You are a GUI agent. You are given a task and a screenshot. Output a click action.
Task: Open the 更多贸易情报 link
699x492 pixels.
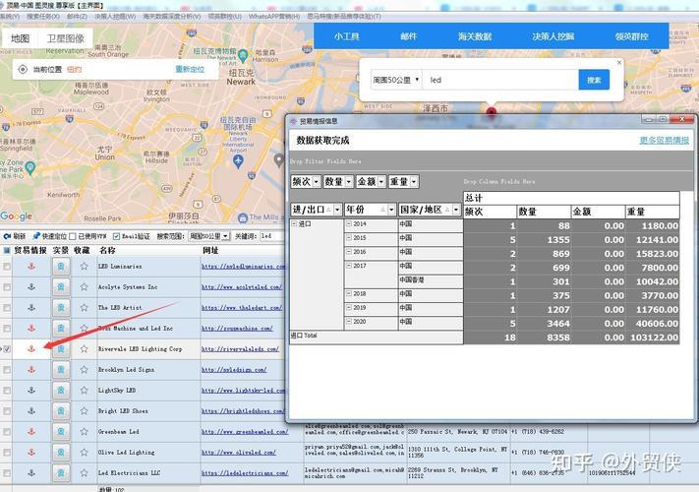(x=665, y=140)
